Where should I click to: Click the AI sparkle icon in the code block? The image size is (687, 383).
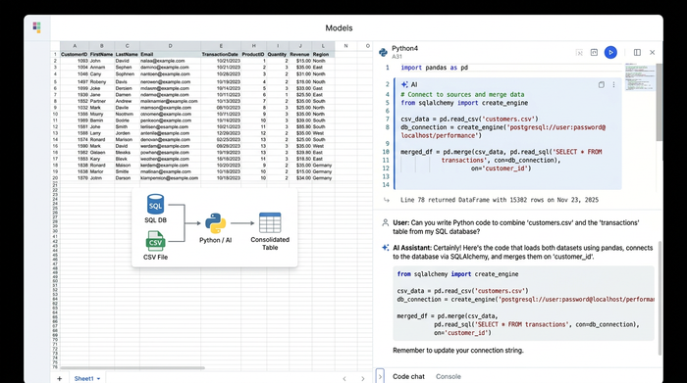tap(404, 85)
